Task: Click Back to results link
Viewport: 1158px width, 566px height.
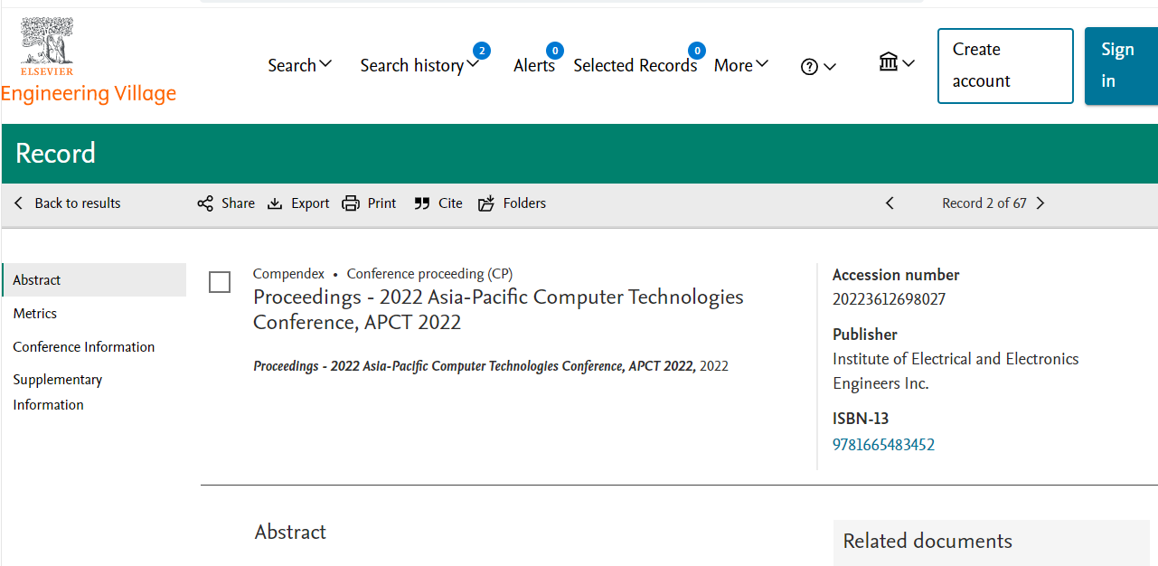Action: point(78,203)
